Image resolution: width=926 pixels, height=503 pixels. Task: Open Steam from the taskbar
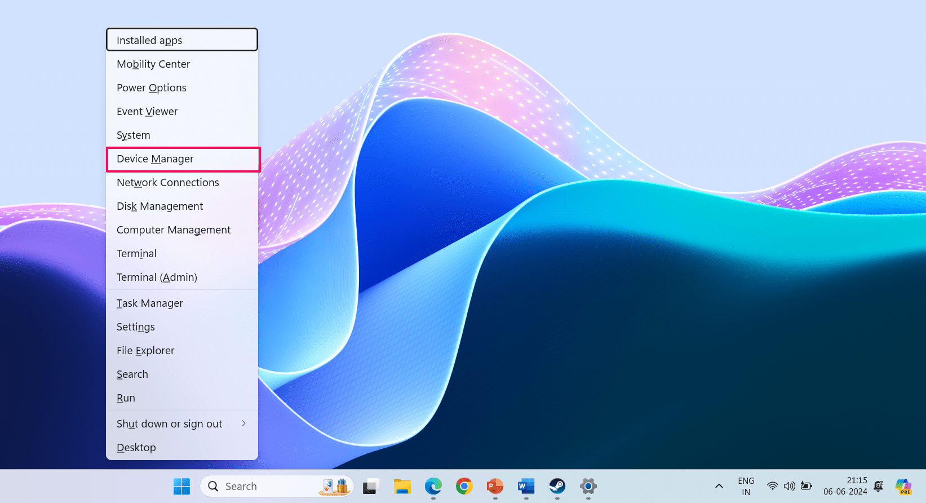pos(557,486)
